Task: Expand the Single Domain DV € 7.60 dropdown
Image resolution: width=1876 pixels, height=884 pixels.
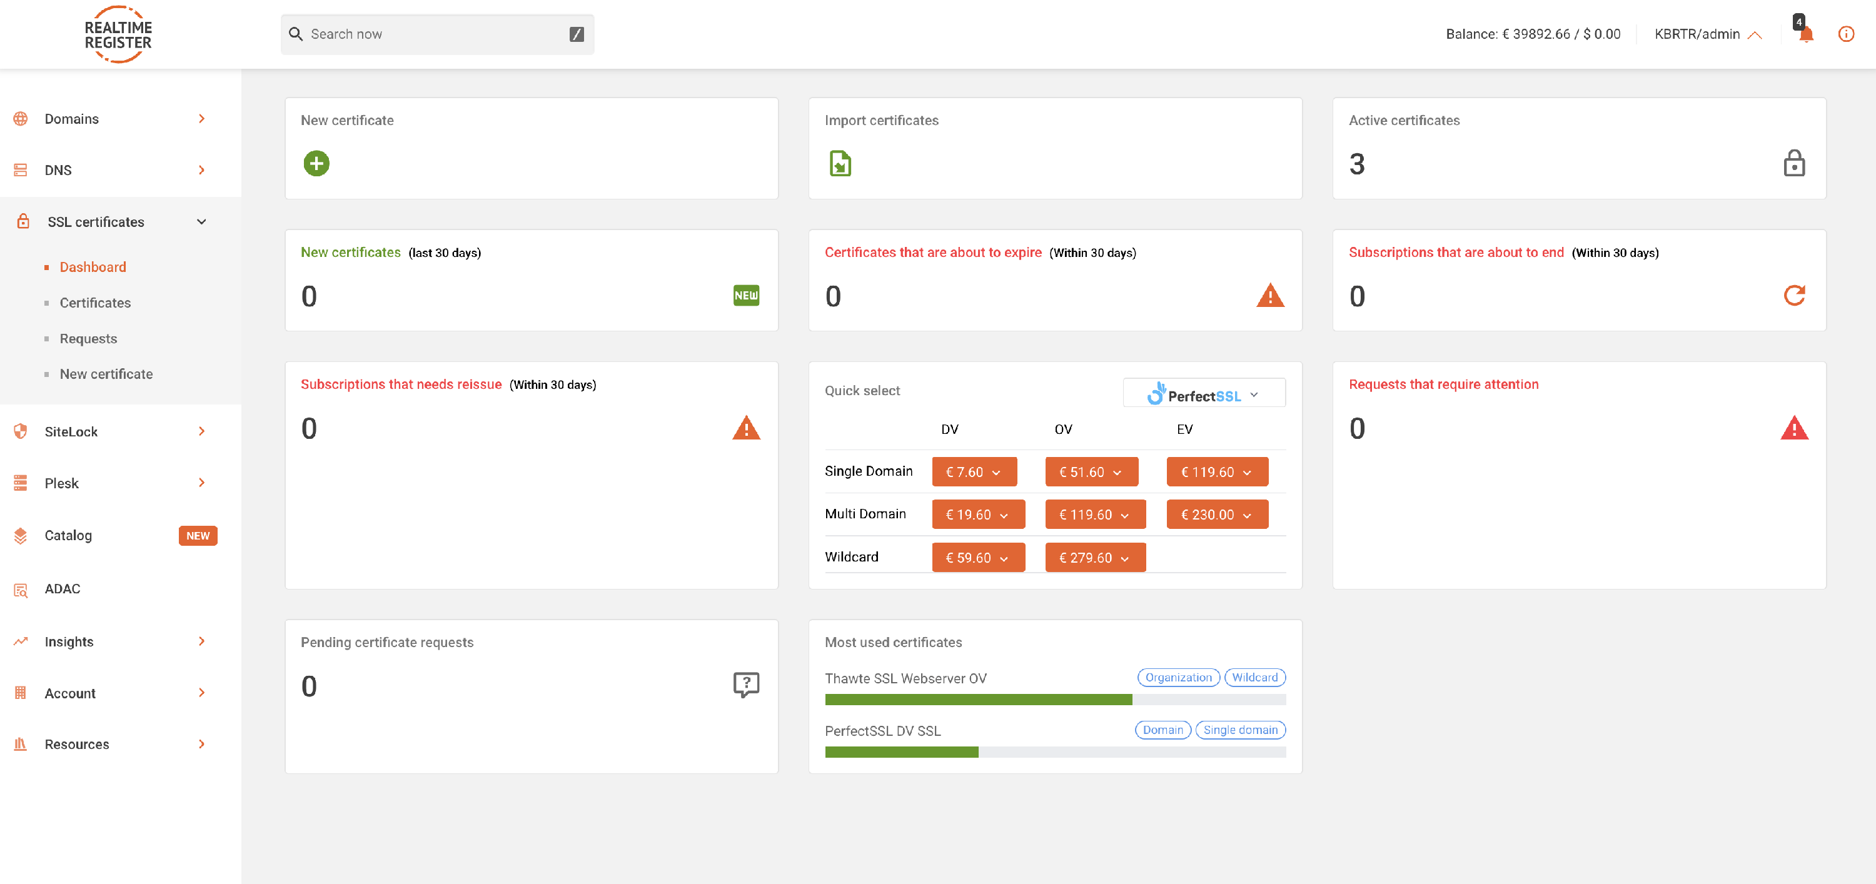Action: (x=974, y=472)
